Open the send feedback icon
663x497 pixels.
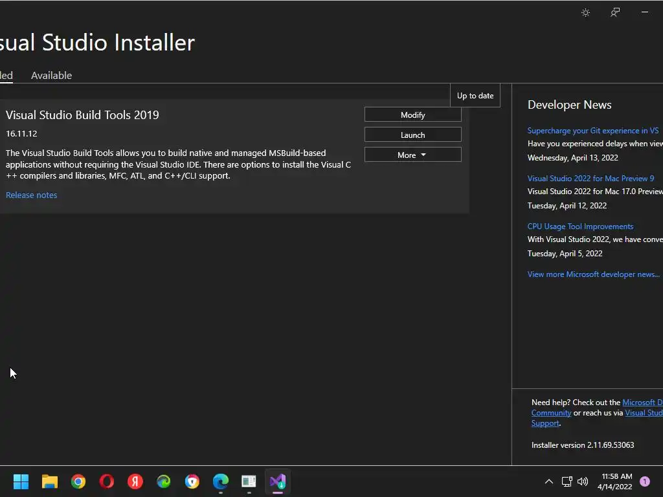tap(615, 13)
